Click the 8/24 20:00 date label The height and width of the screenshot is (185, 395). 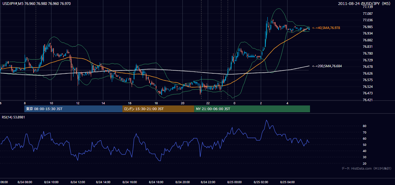click(182, 182)
